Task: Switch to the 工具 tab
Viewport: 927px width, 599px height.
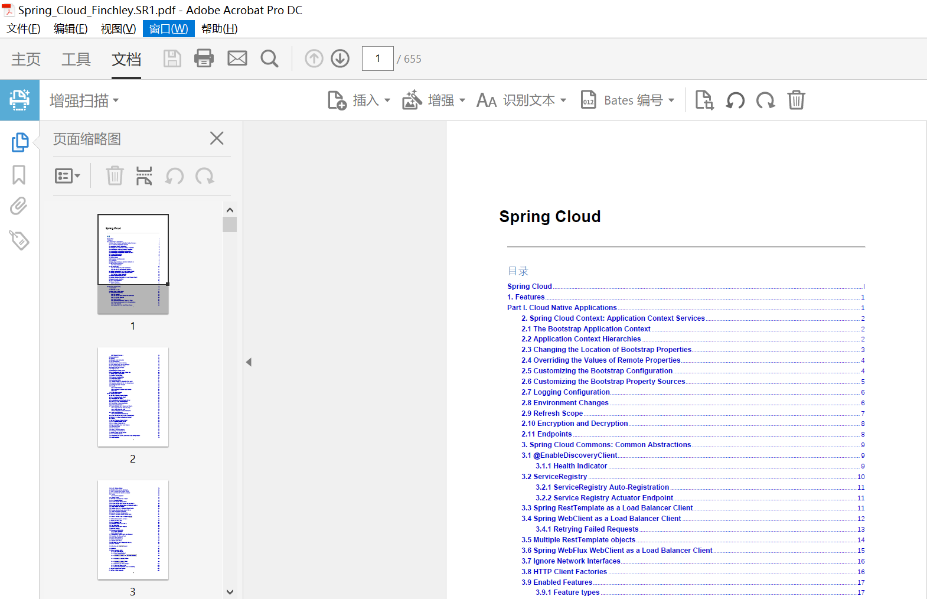Action: (76, 59)
